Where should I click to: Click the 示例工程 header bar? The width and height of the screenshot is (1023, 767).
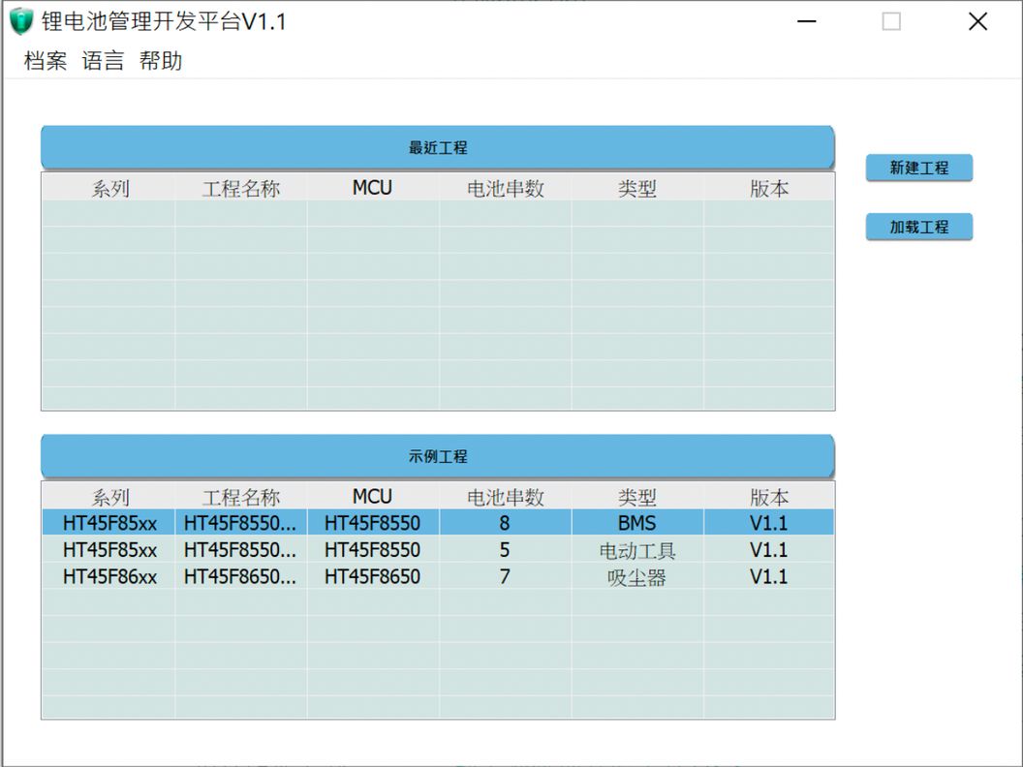pyautogui.click(x=438, y=456)
